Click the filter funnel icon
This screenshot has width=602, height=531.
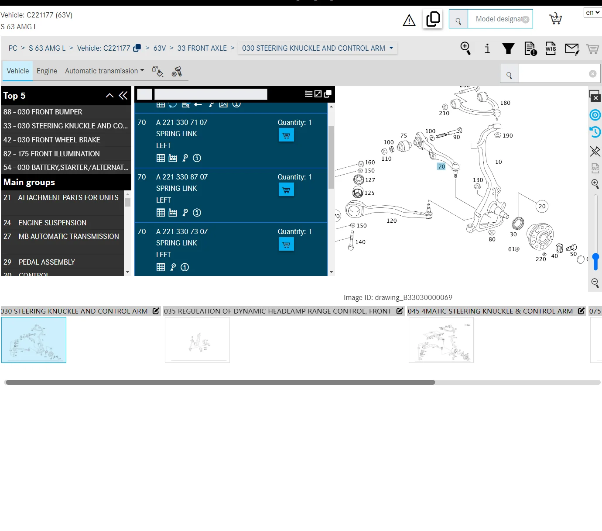(508, 48)
